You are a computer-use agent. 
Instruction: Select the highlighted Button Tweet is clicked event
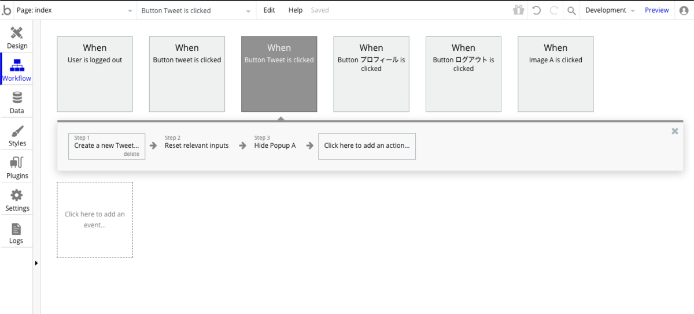tap(279, 74)
